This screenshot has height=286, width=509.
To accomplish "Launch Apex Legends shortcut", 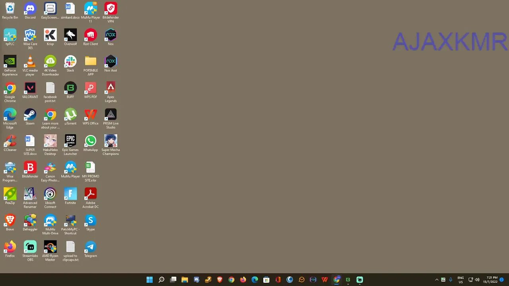I will coord(111,92).
